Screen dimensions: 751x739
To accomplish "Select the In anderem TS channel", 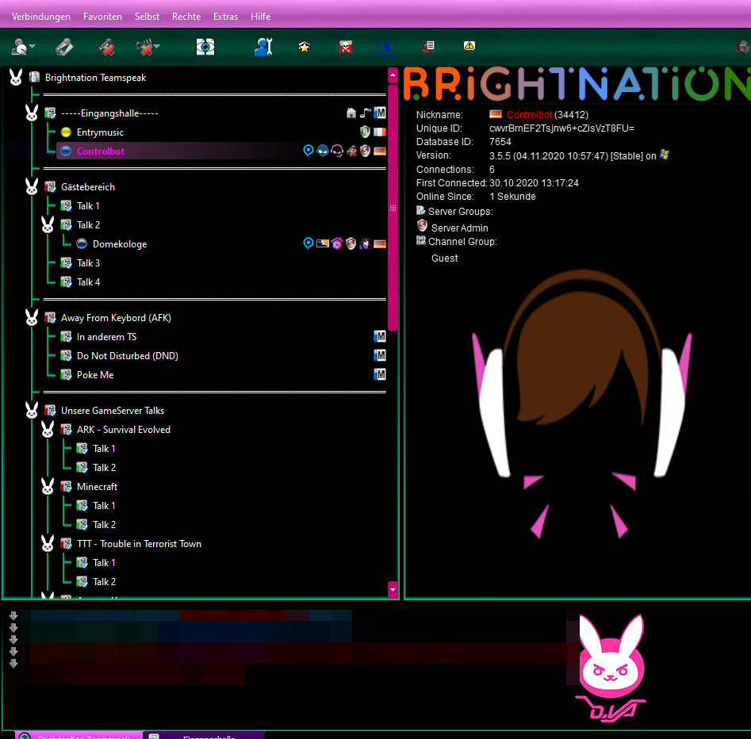I will coord(106,337).
